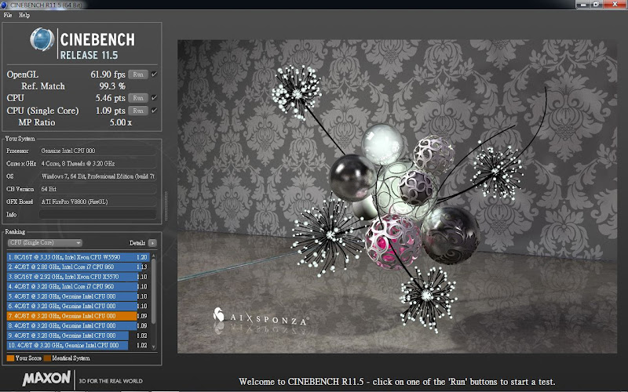This screenshot has height=392, width=628.
Task: Click the OpenGL 61.90 fps score
Action: [108, 74]
